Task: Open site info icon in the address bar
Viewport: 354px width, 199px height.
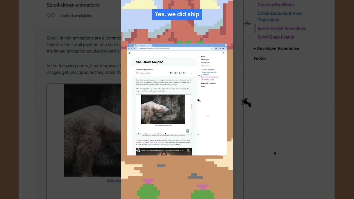Action: tap(137, 48)
